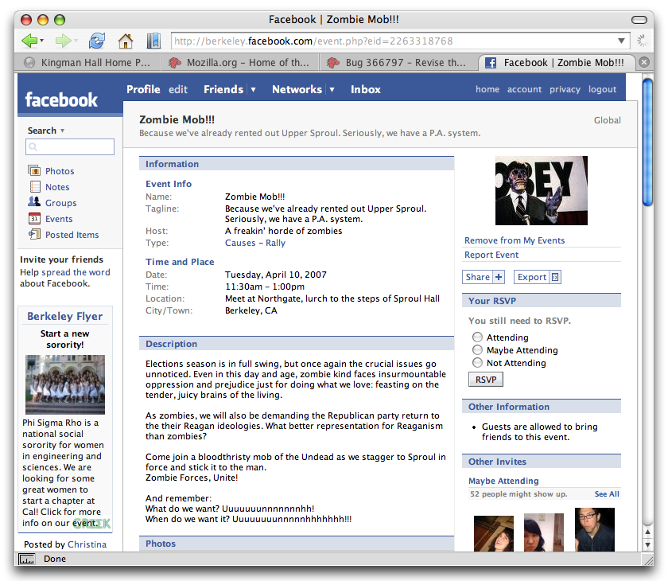668x581 pixels.
Task: Click the Networks navigation item
Action: (297, 89)
